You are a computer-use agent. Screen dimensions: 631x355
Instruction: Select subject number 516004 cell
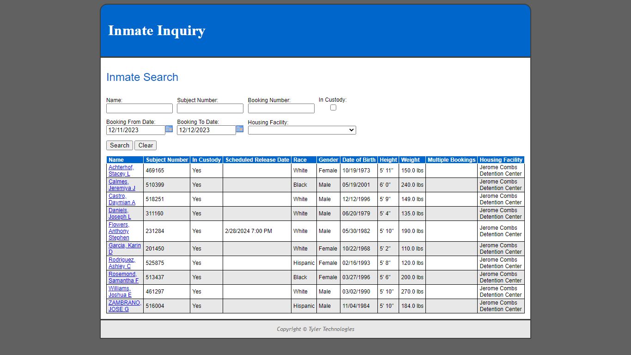point(167,306)
